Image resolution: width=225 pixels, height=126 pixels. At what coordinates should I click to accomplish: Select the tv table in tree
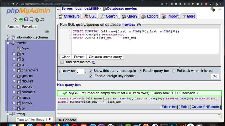tap(23, 108)
